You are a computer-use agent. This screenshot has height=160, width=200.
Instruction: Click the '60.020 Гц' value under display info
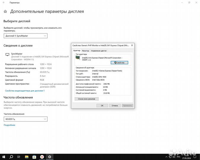point(44,72)
